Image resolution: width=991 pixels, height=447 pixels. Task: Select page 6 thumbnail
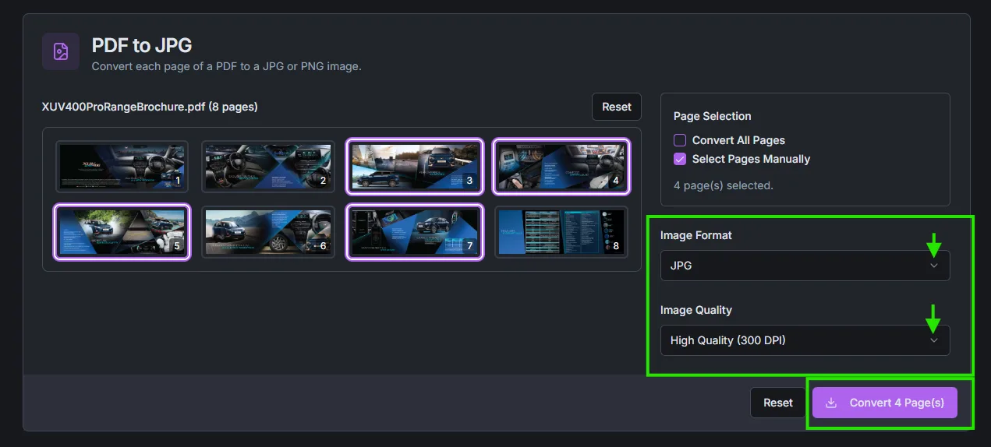pos(267,231)
